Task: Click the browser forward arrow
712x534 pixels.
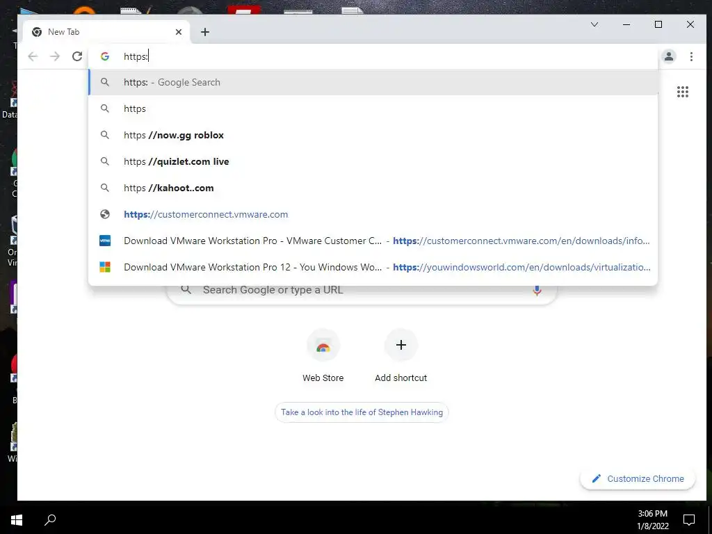Action: [55, 56]
